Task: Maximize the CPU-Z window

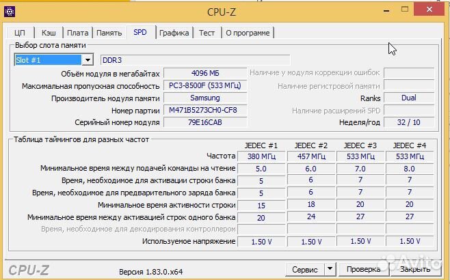Action: point(405,9)
